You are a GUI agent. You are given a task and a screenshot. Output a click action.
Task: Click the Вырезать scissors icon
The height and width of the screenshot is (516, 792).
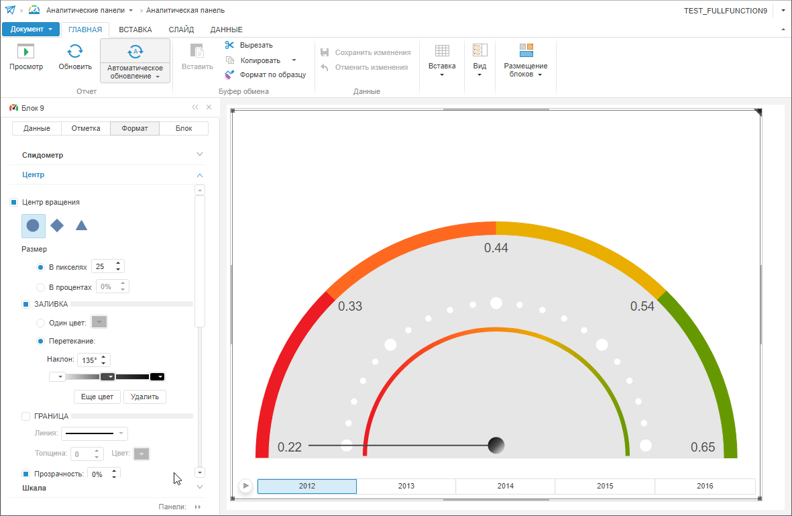click(230, 45)
